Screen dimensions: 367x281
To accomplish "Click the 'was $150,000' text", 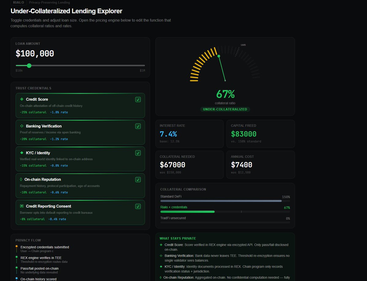I will [x=170, y=172].
